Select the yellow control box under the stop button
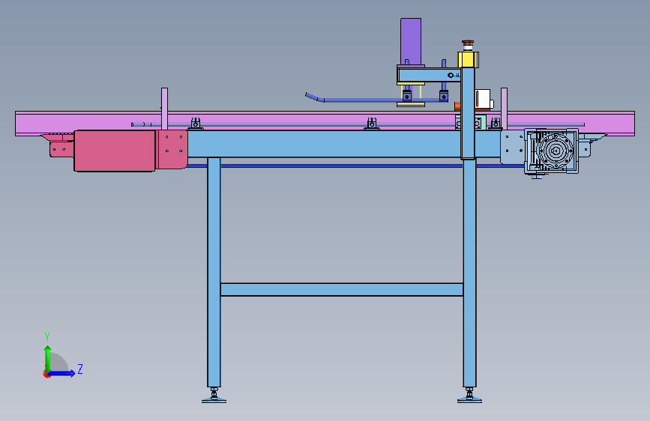The height and width of the screenshot is (421, 650). click(469, 60)
